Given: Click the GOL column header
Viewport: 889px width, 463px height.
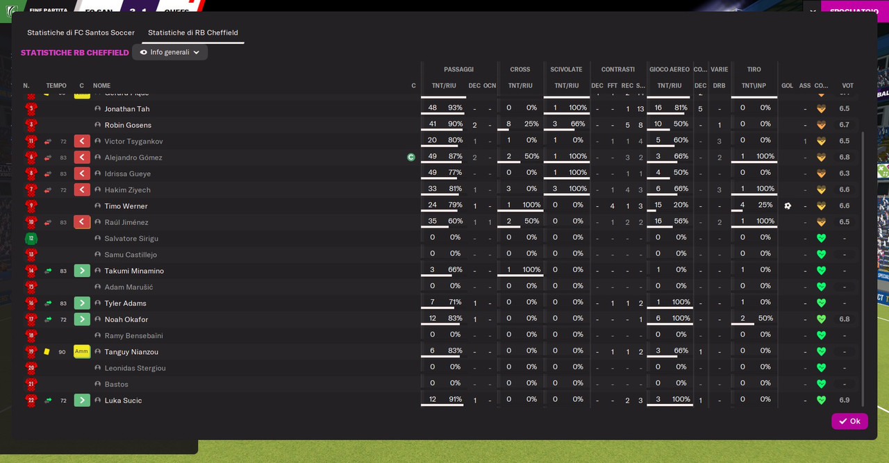Looking at the screenshot, I should (787, 86).
